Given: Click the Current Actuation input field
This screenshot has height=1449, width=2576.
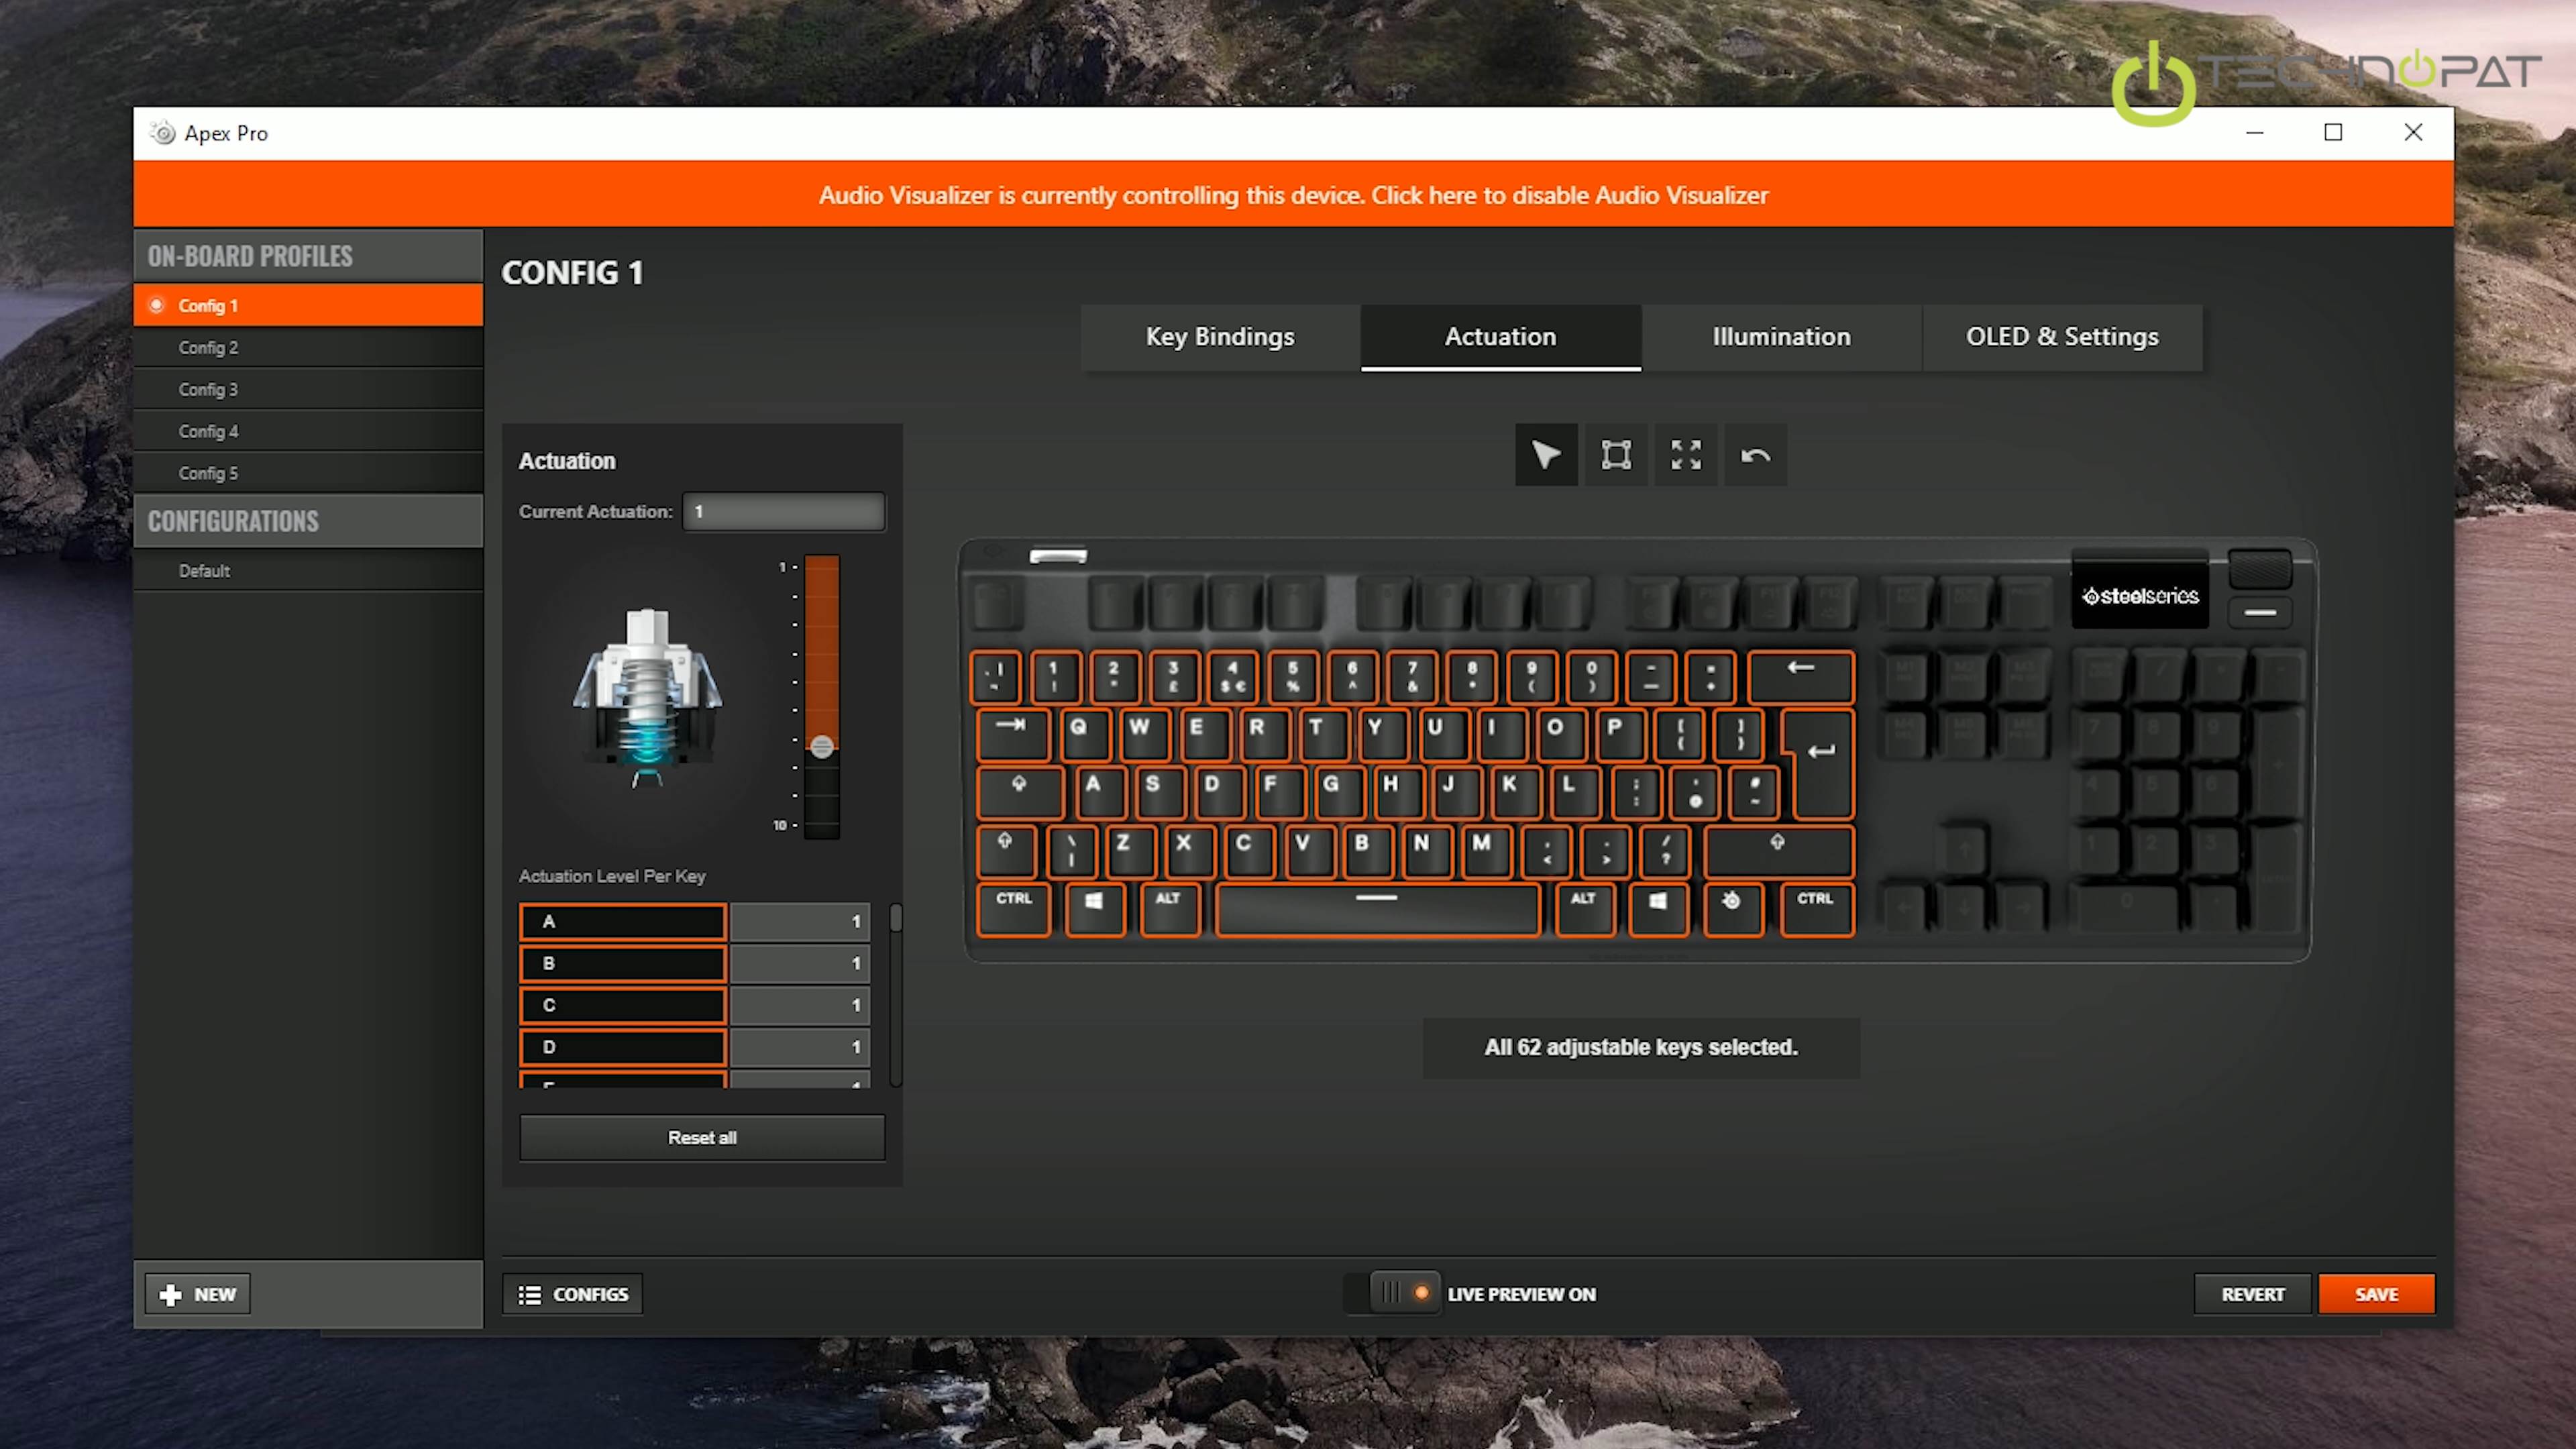Looking at the screenshot, I should click(783, 511).
